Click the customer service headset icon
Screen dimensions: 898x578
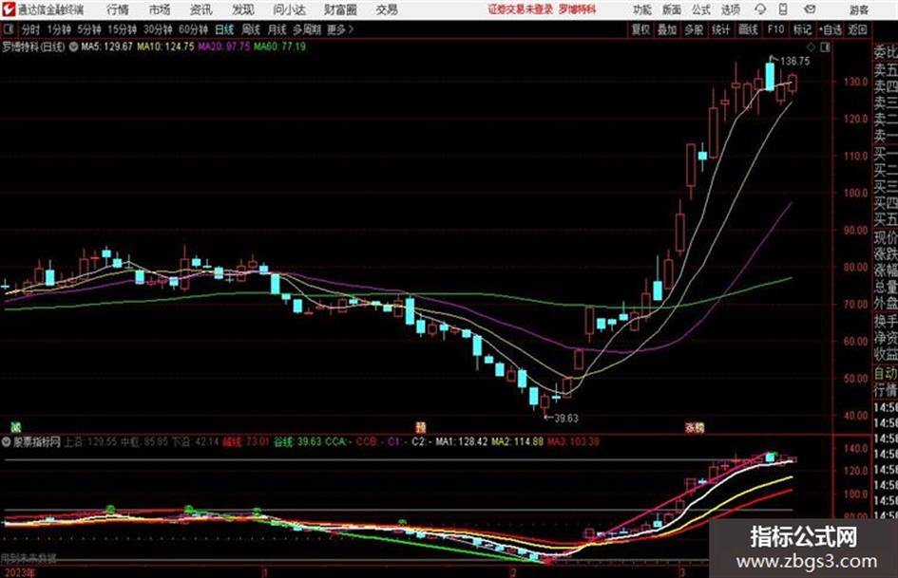(x=760, y=9)
